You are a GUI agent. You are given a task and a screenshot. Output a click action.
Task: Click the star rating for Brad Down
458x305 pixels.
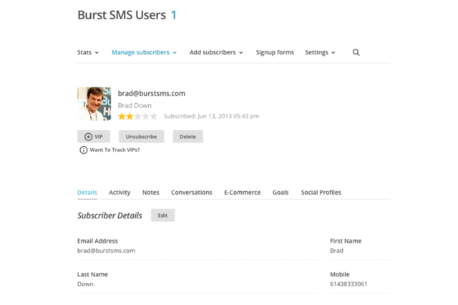[137, 116]
